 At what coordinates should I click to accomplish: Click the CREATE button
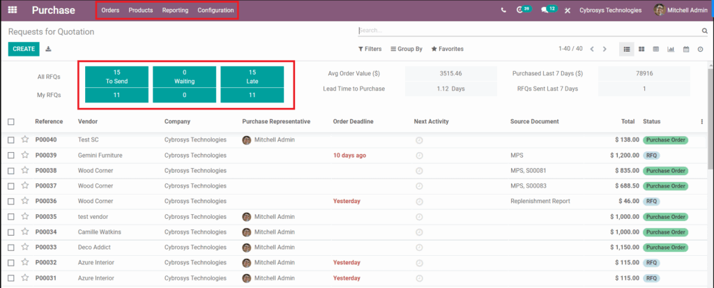pos(24,49)
